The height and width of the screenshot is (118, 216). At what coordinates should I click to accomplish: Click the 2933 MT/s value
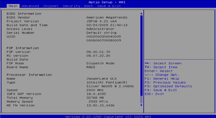98,102
